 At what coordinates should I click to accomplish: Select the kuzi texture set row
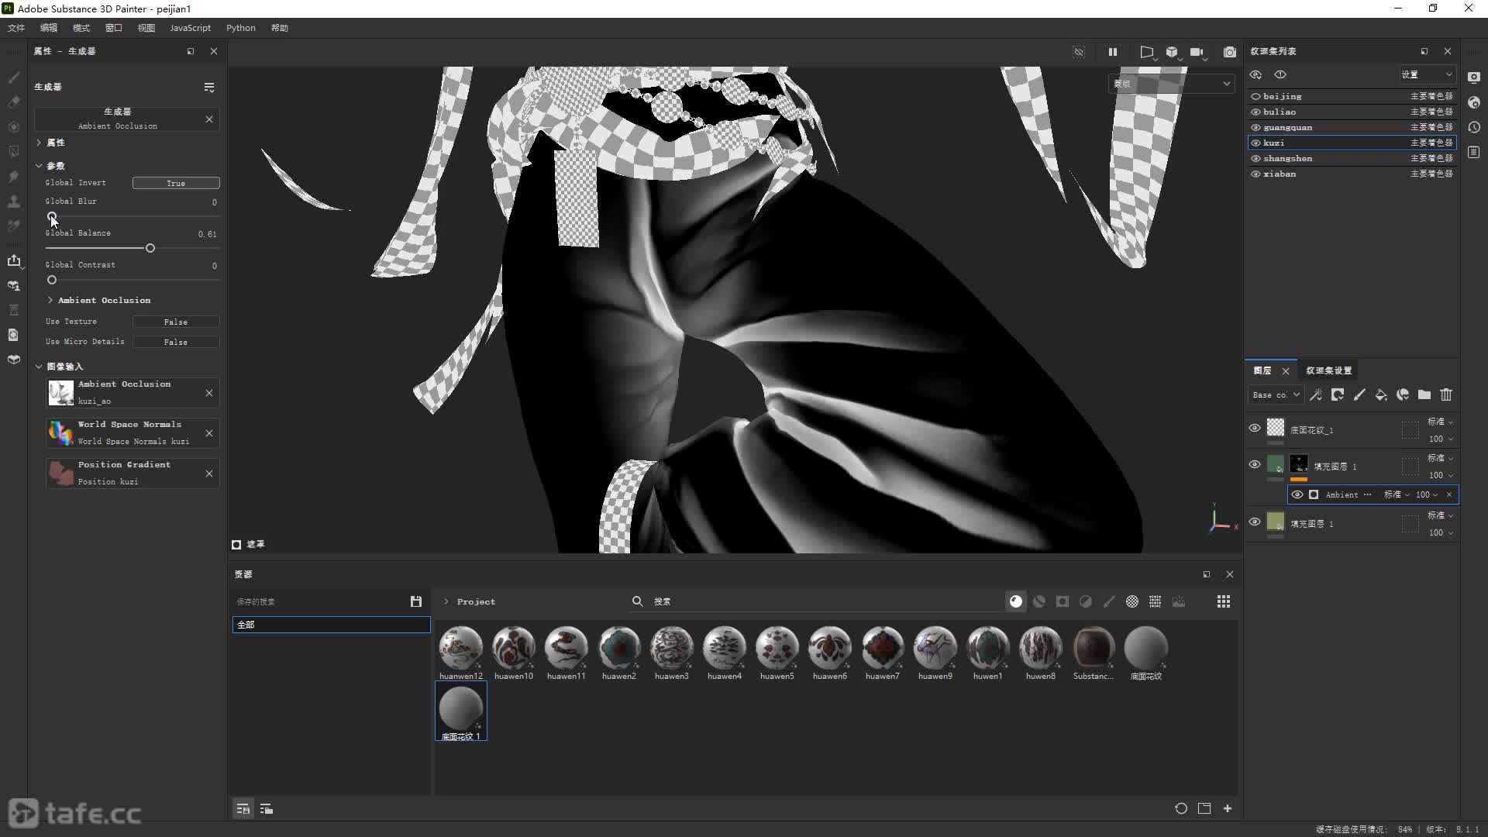(1352, 143)
